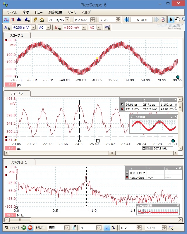This screenshot has width=187, height=234.
Task: Click spectrum x1.0 axis zoom button
Action: pyautogui.click(x=10, y=215)
